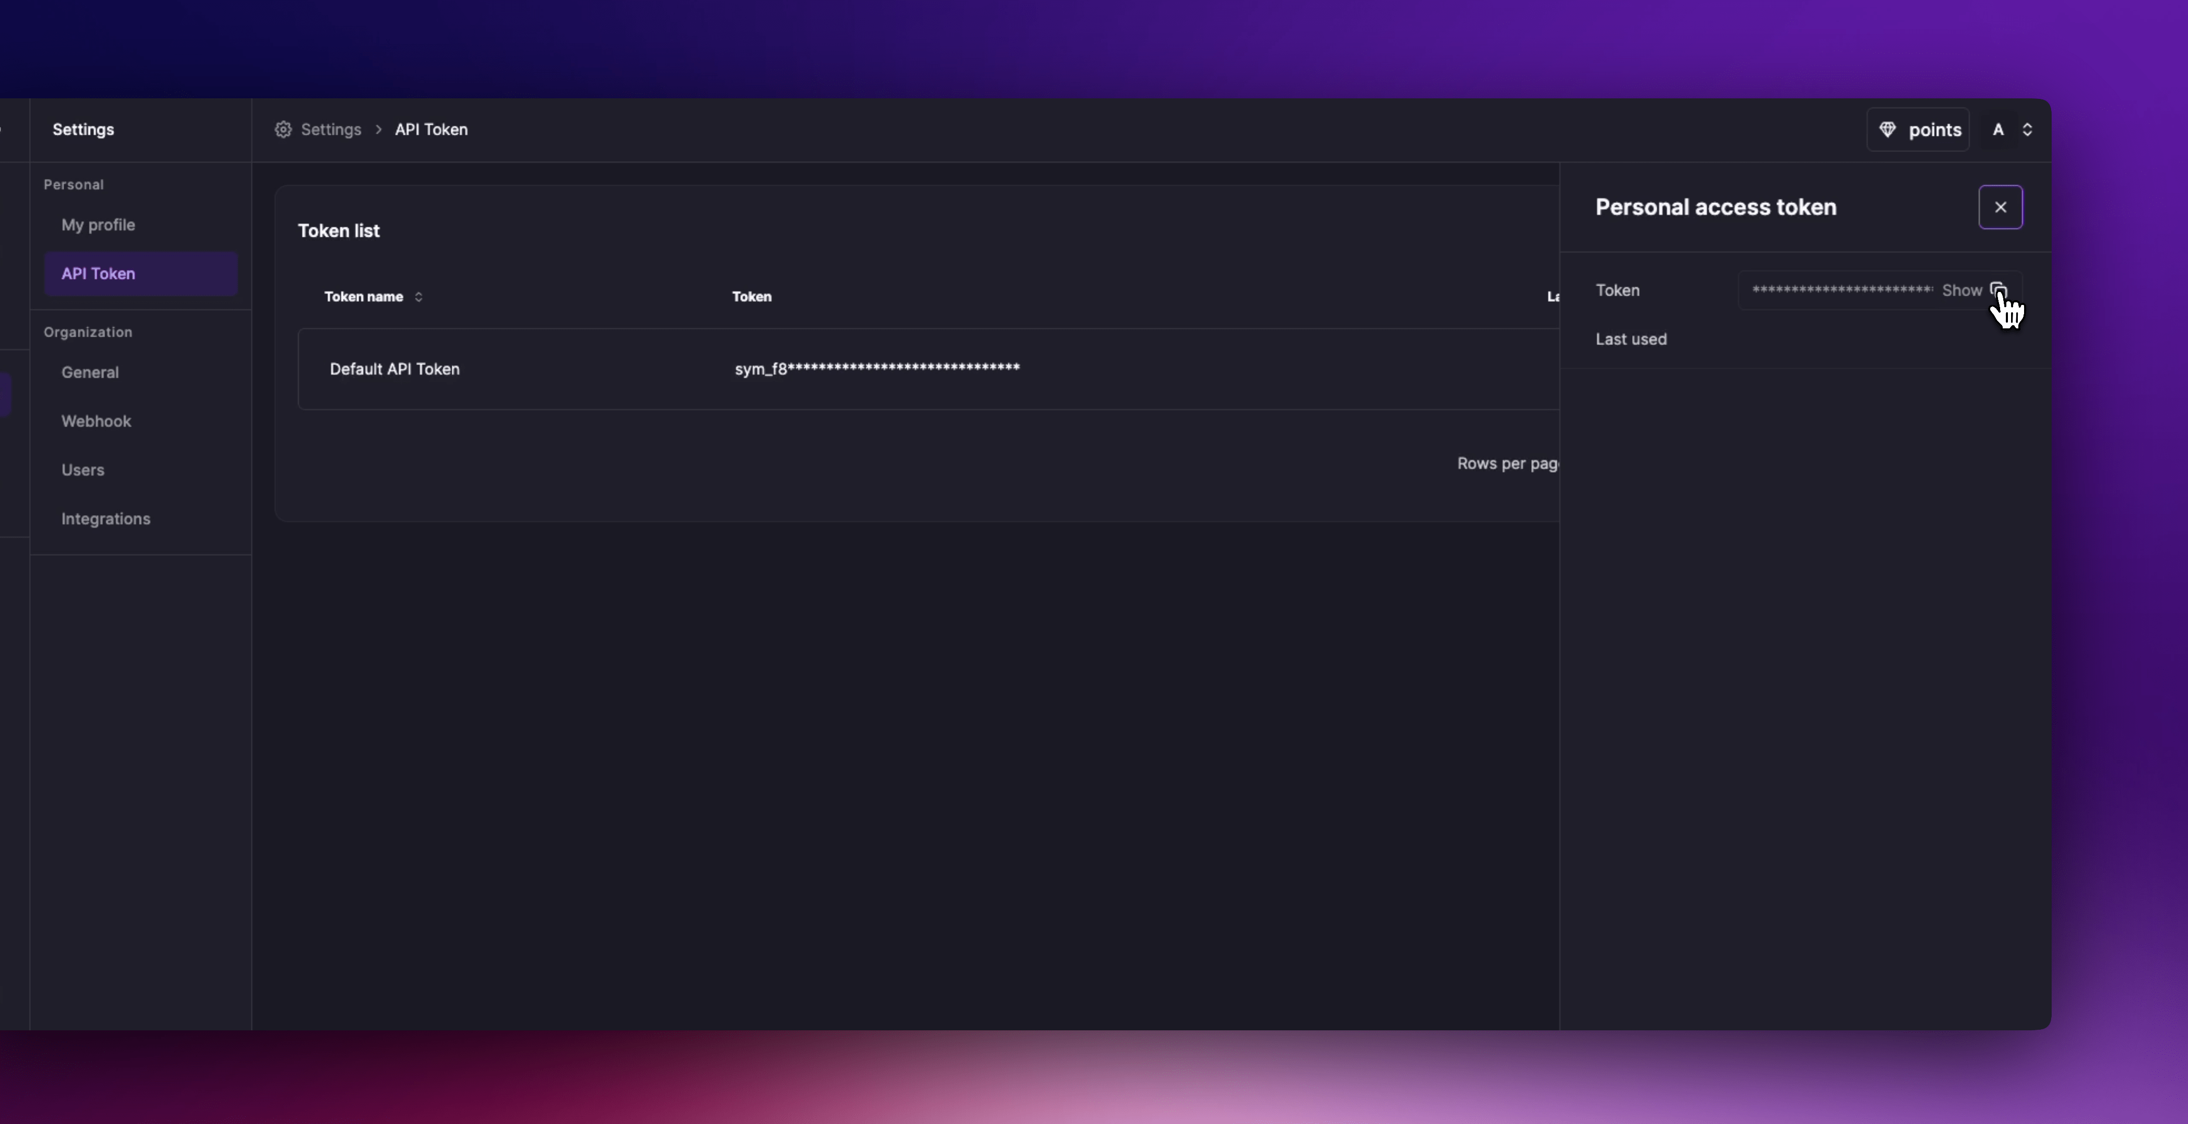Image resolution: width=2188 pixels, height=1124 pixels.
Task: Show the hidden token value
Action: pyautogui.click(x=1961, y=290)
